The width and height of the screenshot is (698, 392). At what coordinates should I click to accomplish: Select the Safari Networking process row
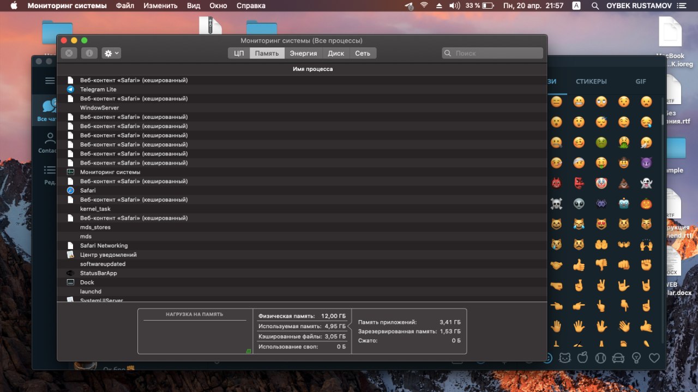tap(302, 245)
